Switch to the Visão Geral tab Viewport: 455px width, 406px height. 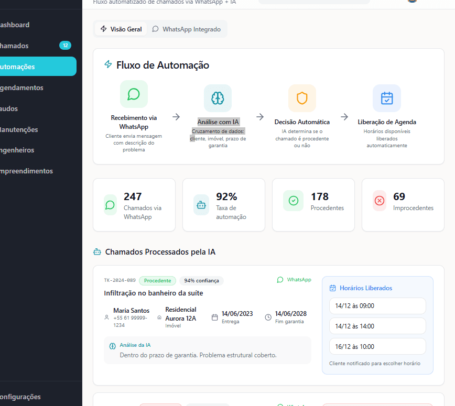[121, 29]
